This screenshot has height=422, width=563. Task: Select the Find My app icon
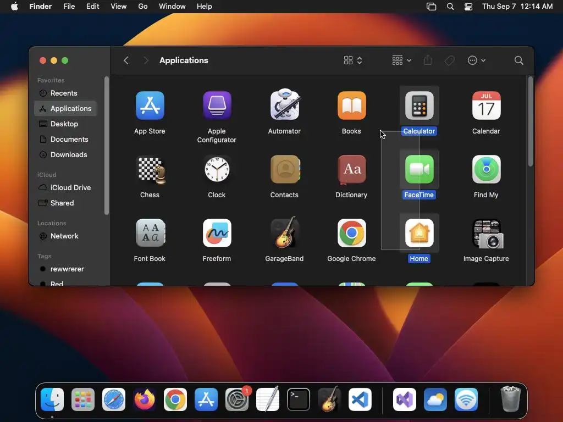[486, 169]
